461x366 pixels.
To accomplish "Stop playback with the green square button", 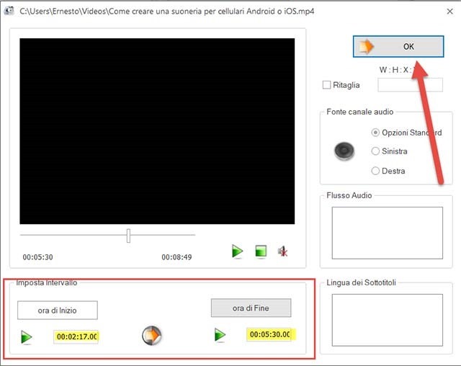I will (x=261, y=251).
